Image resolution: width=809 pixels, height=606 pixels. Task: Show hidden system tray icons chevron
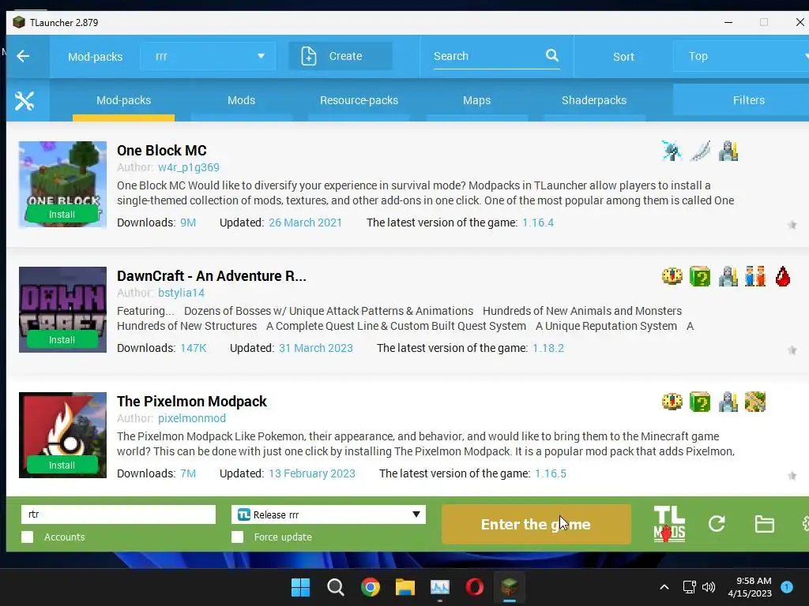coord(664,587)
